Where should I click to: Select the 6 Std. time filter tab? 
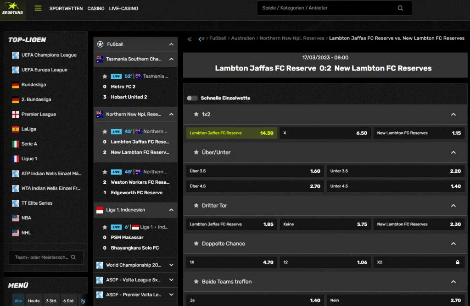[69, 301]
